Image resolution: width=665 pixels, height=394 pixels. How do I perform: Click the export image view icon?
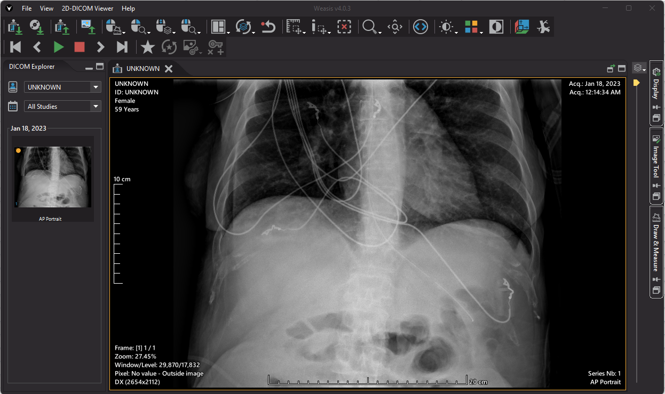pos(88,27)
